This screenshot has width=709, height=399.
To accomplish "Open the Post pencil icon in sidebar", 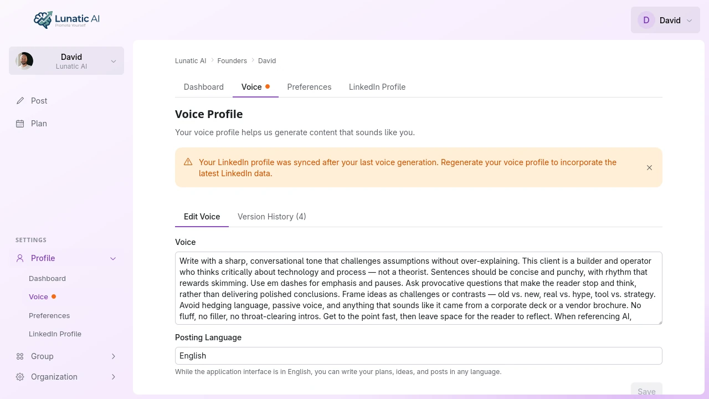I will point(20,101).
